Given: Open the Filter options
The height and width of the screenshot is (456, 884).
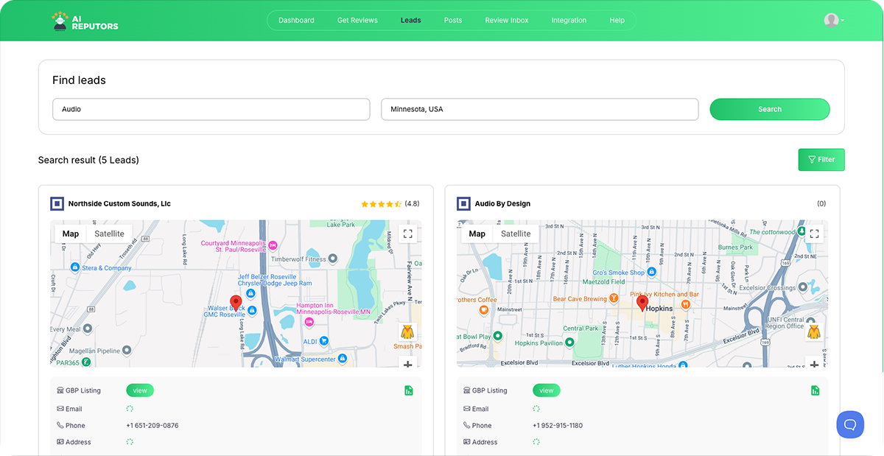Looking at the screenshot, I should click(821, 160).
